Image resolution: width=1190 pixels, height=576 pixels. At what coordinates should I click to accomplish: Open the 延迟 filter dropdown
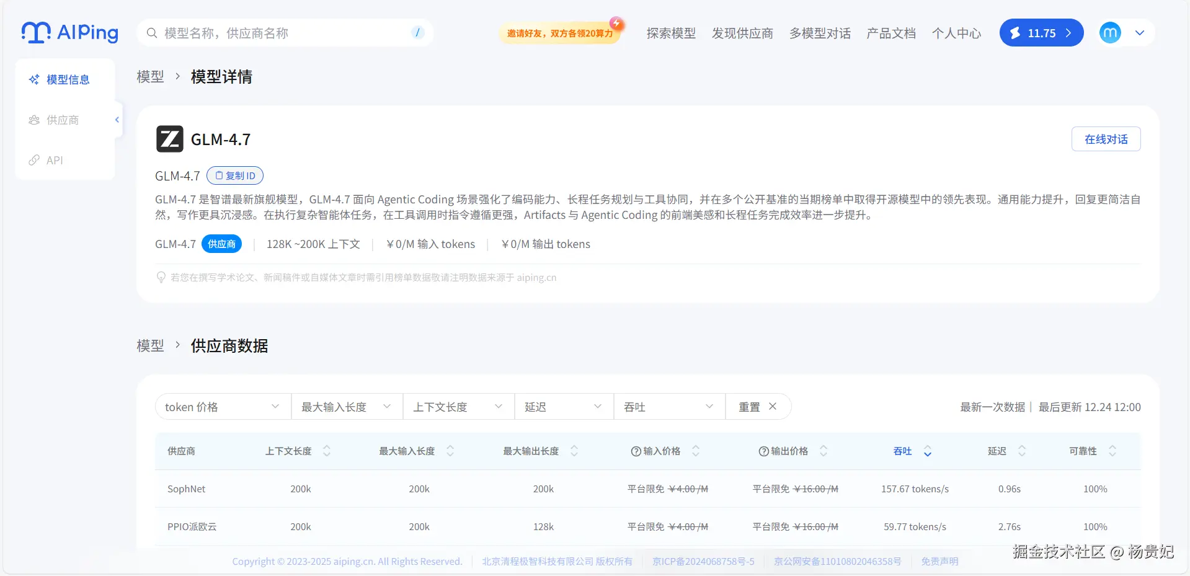coord(564,407)
